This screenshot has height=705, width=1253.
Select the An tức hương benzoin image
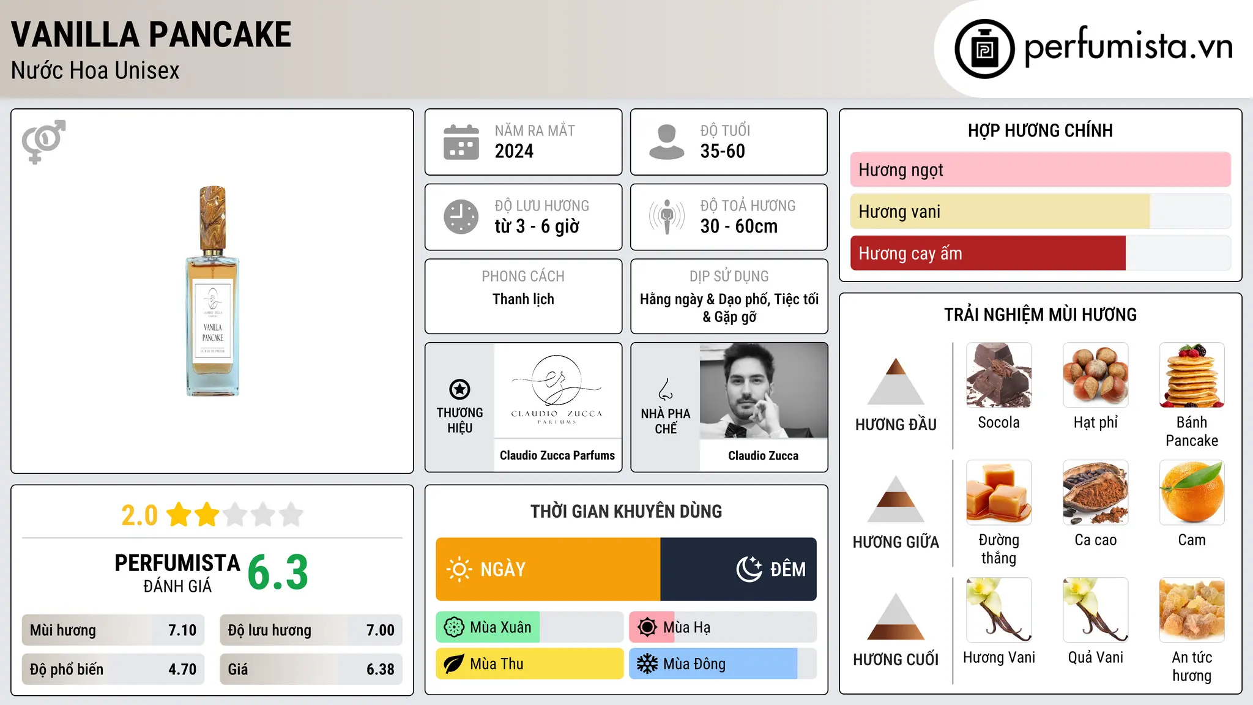1192,610
